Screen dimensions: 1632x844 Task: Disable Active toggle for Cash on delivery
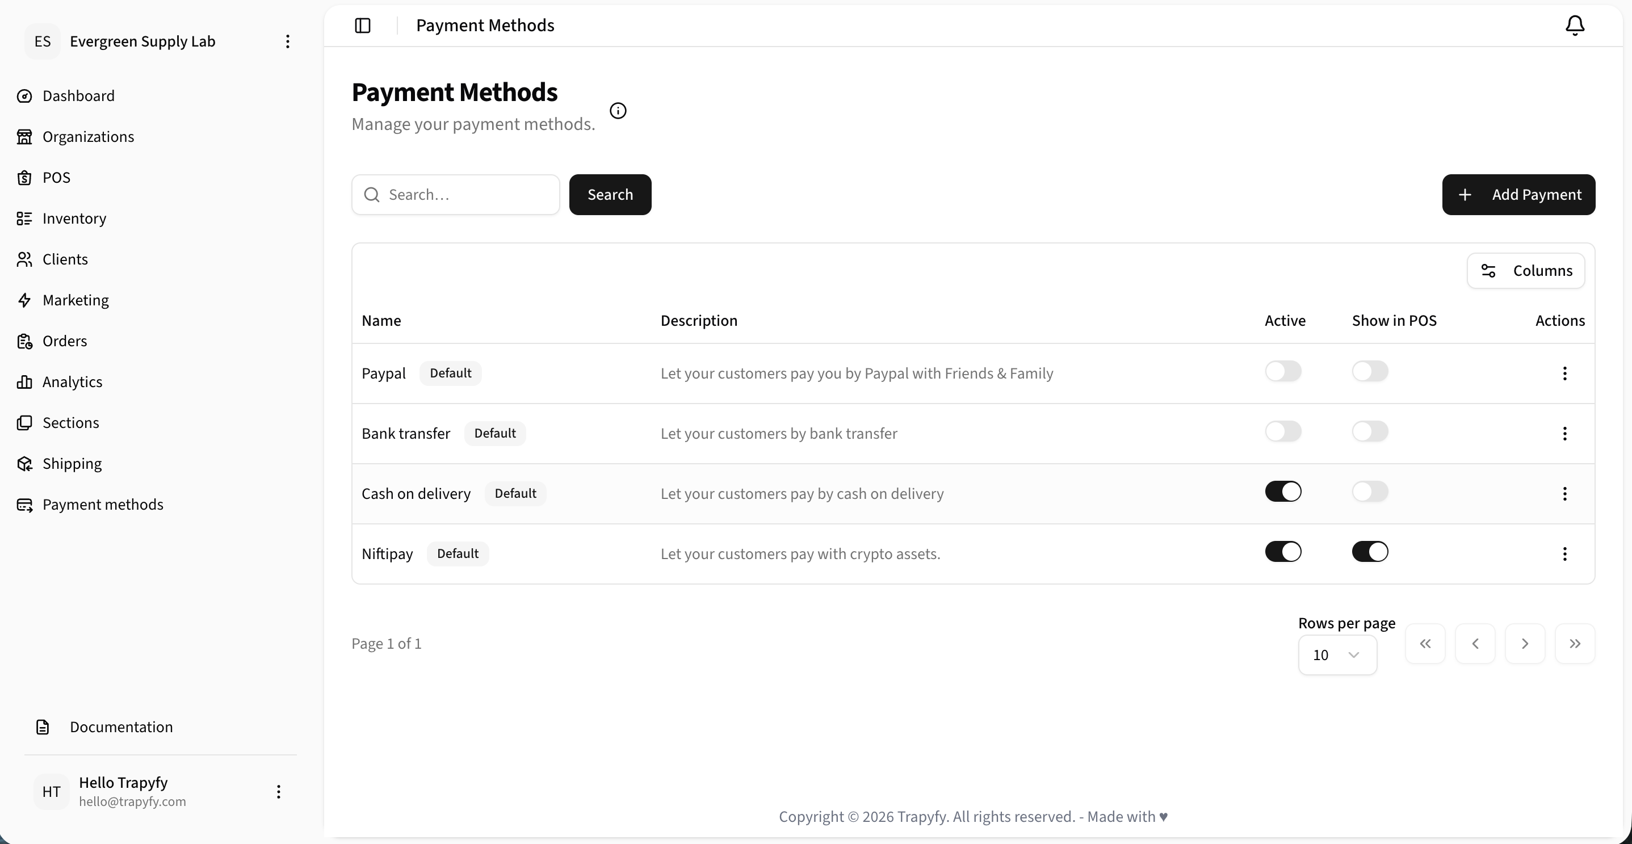[1283, 492]
